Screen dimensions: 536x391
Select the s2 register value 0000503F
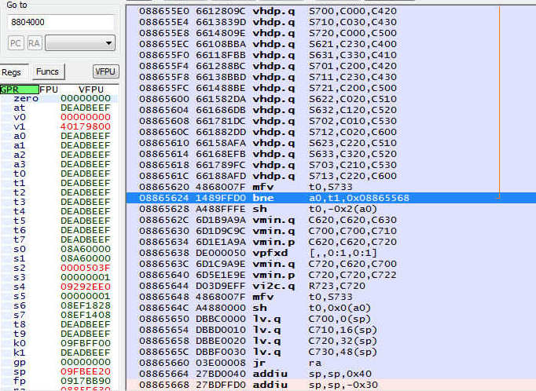(85, 268)
